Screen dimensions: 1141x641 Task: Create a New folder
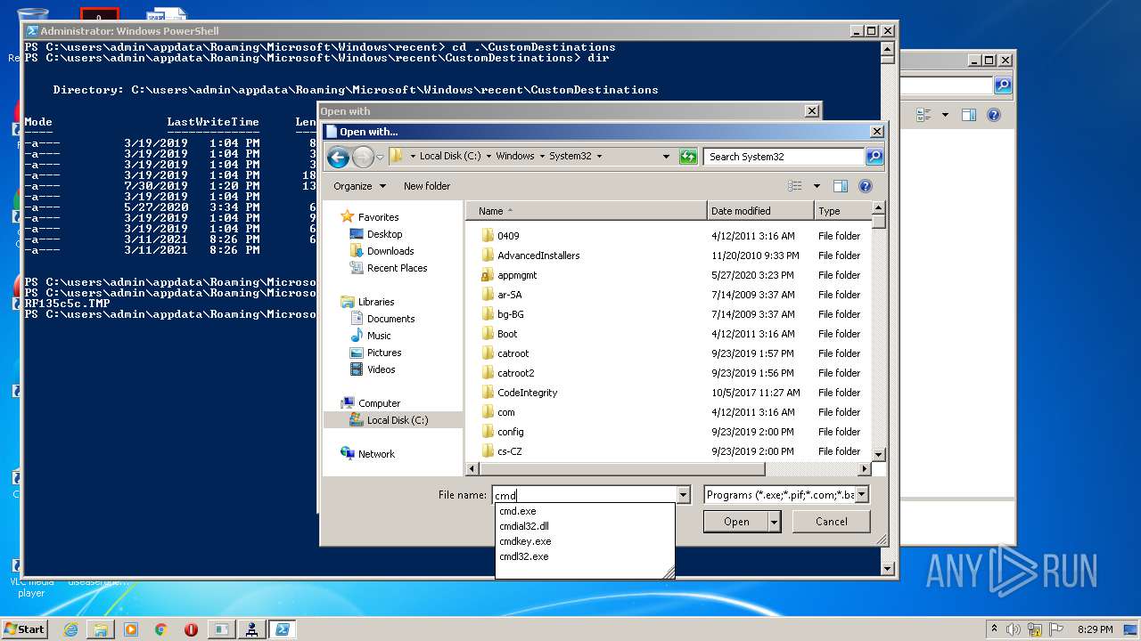coord(427,186)
